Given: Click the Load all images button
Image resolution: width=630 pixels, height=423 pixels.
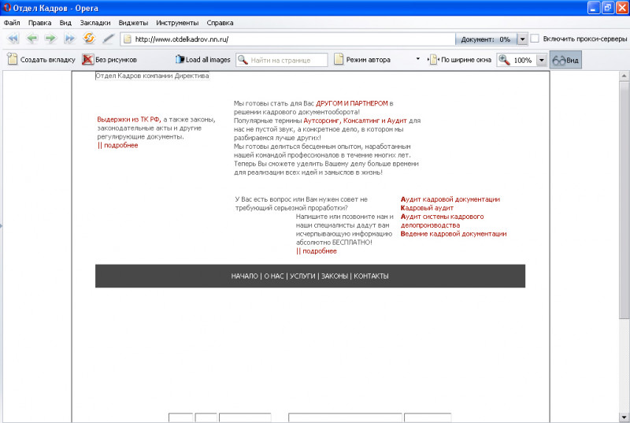Looking at the screenshot, I should [x=202, y=59].
